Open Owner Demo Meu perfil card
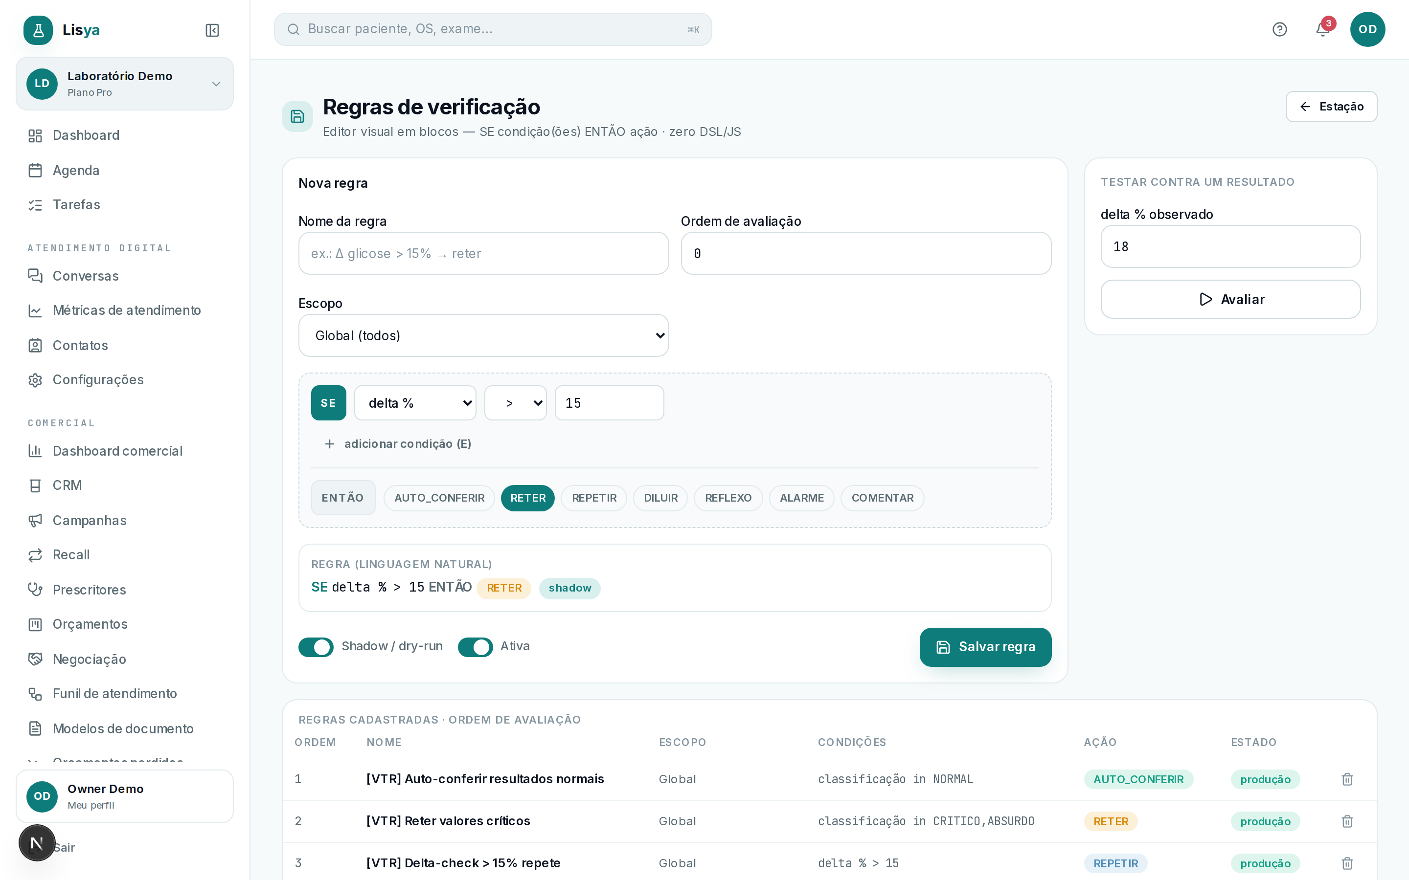Image resolution: width=1409 pixels, height=880 pixels. click(x=125, y=796)
